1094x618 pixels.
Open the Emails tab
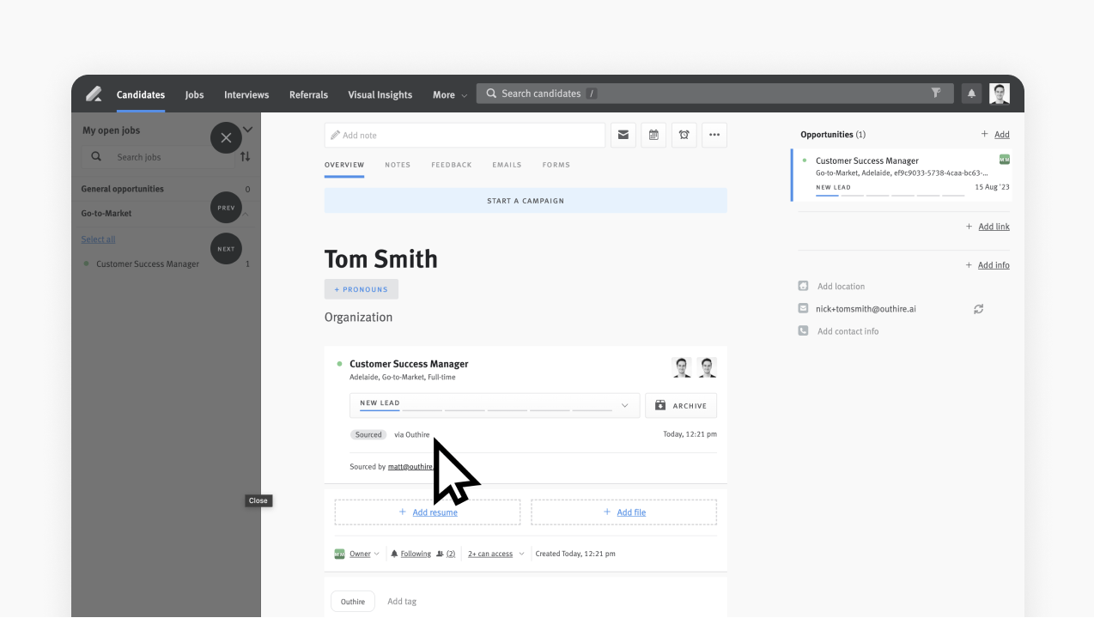507,165
